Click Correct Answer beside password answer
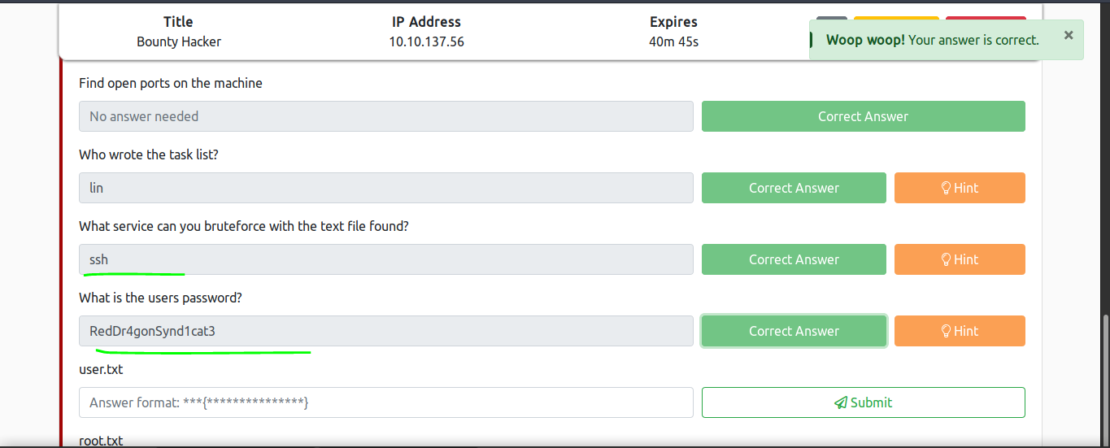The image size is (1110, 448). click(794, 331)
